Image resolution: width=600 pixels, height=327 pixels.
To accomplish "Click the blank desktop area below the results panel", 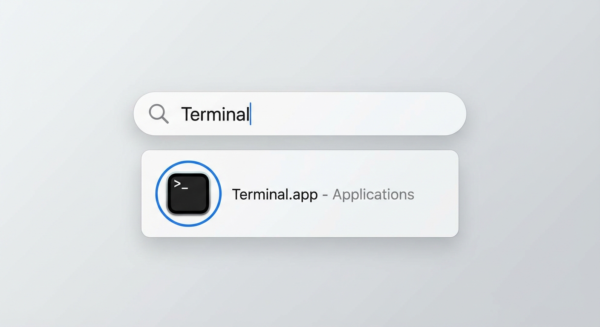I will coord(300,281).
